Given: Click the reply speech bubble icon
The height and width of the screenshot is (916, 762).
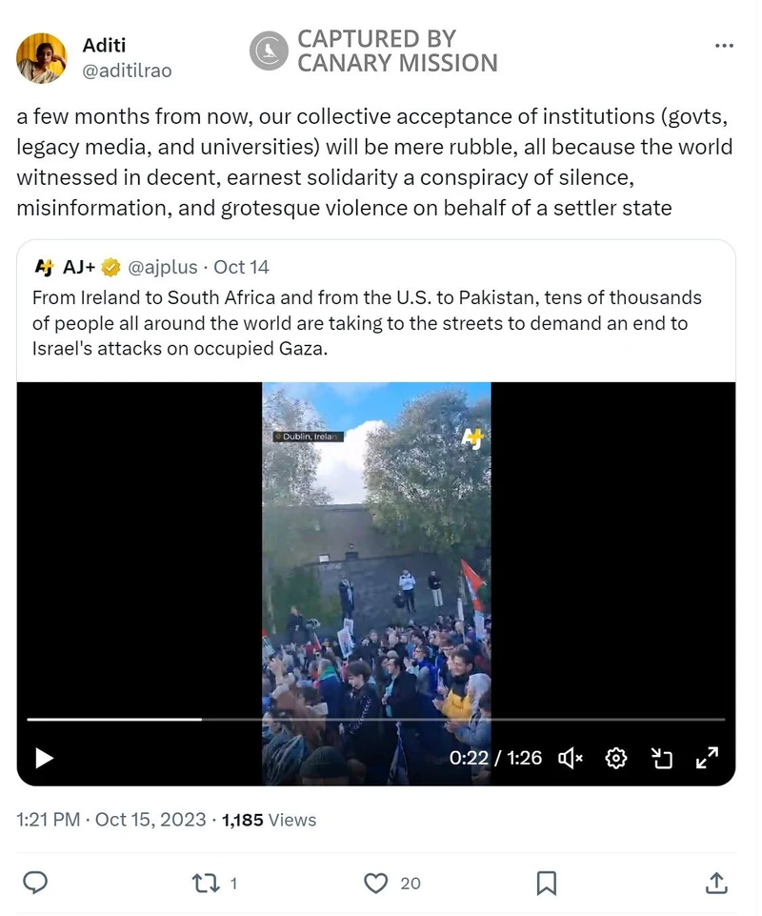Looking at the screenshot, I should click(35, 883).
